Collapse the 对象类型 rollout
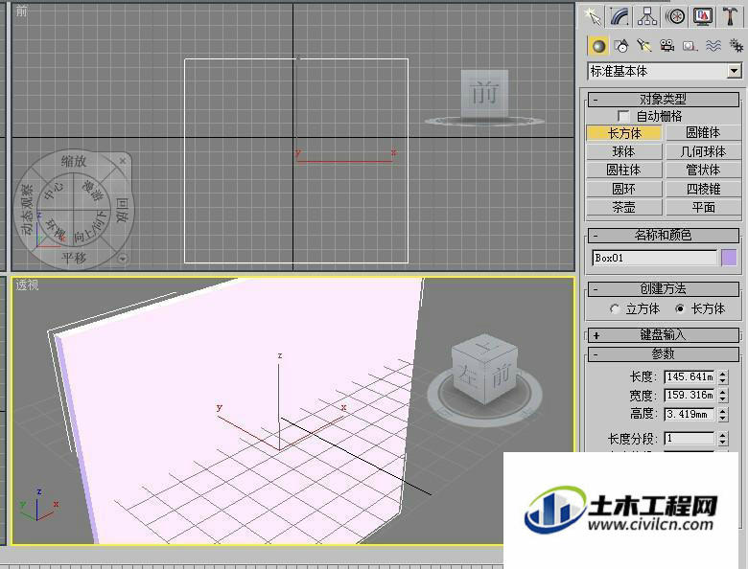Image resolution: width=748 pixels, height=569 pixels. point(664,99)
